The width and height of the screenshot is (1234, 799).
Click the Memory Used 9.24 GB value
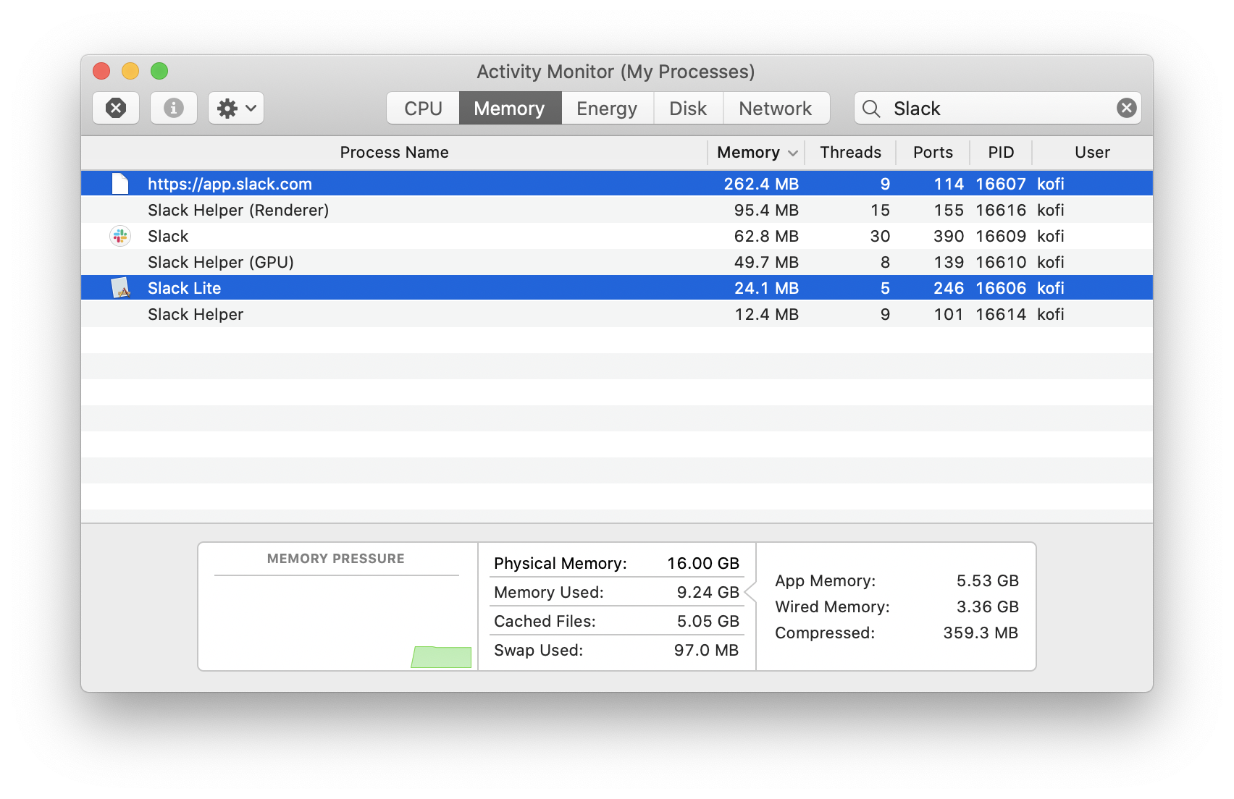[x=708, y=592]
